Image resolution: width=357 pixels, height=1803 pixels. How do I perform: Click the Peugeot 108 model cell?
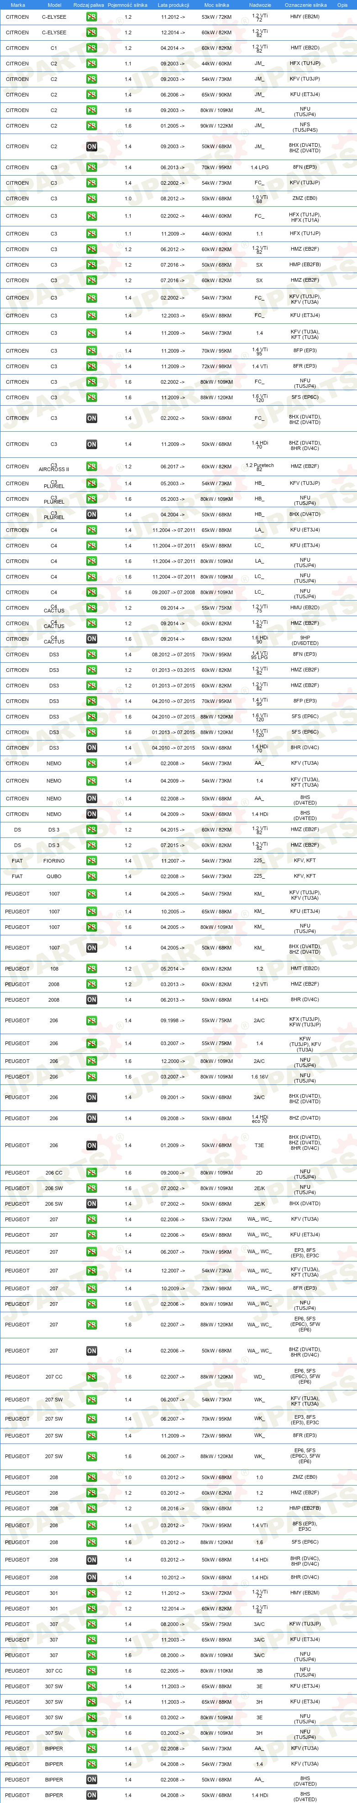pos(54,969)
